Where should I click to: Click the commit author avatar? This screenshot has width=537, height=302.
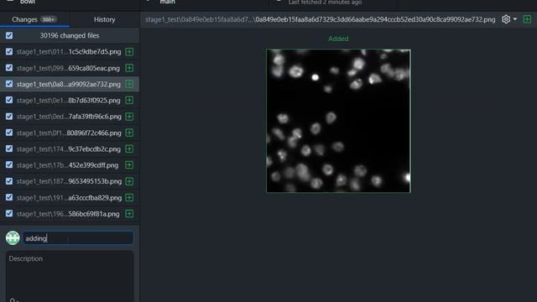tap(13, 238)
